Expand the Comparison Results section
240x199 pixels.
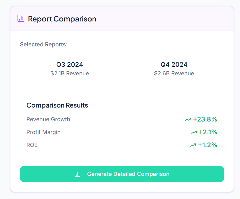57,105
